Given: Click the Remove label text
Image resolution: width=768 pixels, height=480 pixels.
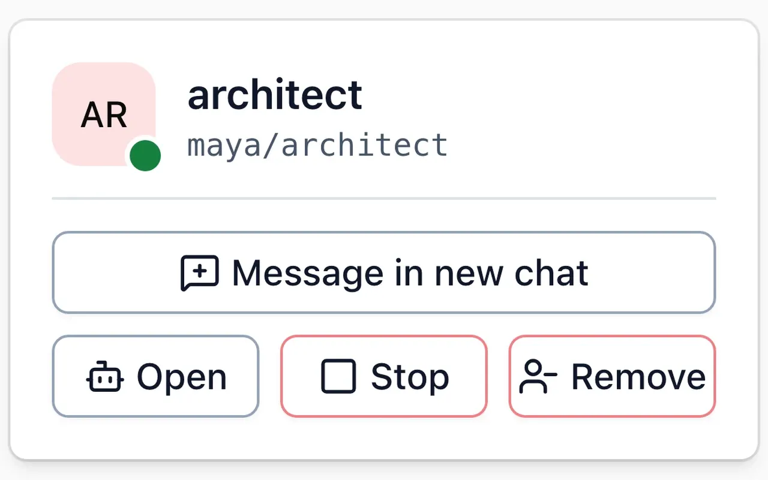Looking at the screenshot, I should coord(638,377).
